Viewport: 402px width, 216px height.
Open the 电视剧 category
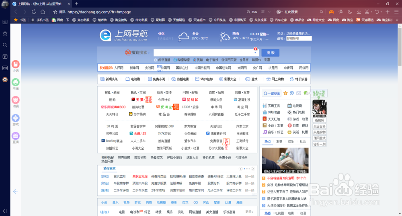pos(133,79)
